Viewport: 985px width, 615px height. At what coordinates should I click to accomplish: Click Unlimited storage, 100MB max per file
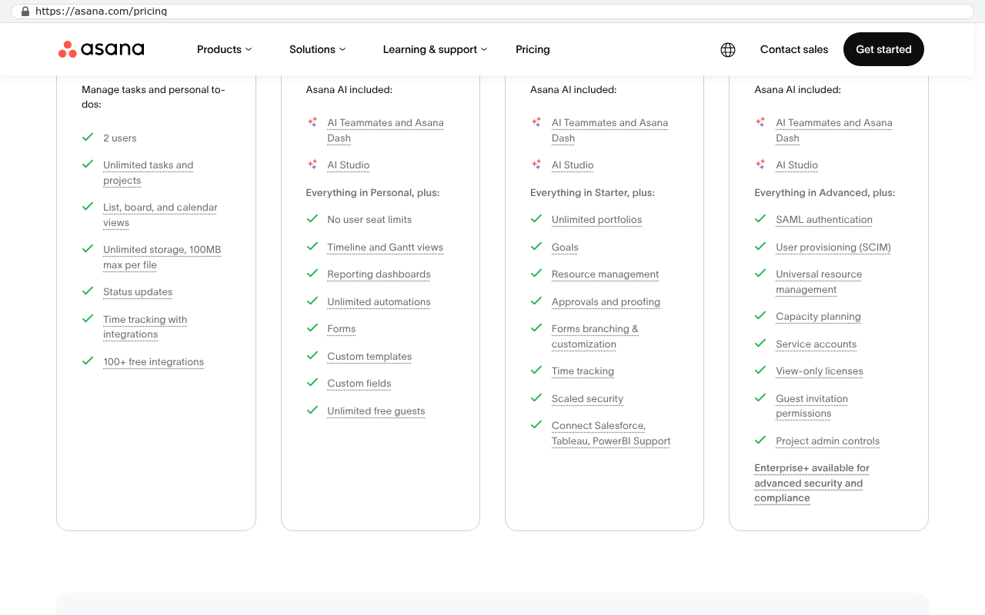tap(162, 258)
